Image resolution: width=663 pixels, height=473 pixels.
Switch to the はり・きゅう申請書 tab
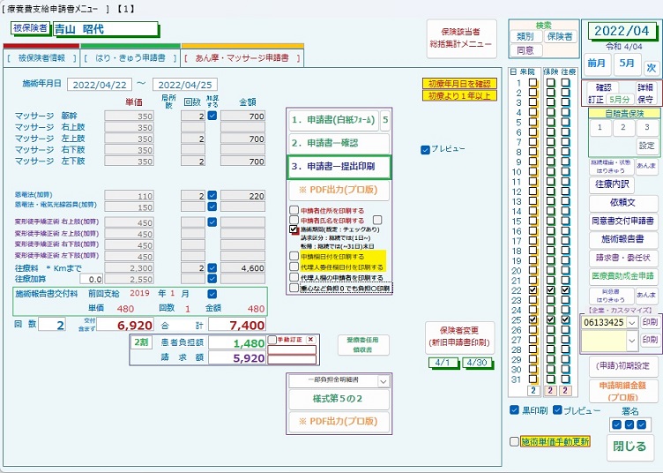point(130,58)
